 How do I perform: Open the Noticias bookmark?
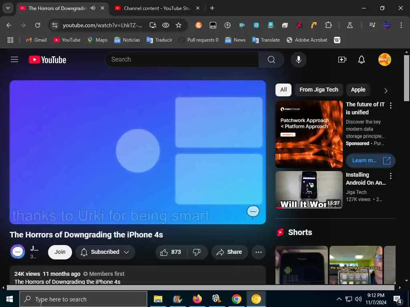(x=127, y=40)
